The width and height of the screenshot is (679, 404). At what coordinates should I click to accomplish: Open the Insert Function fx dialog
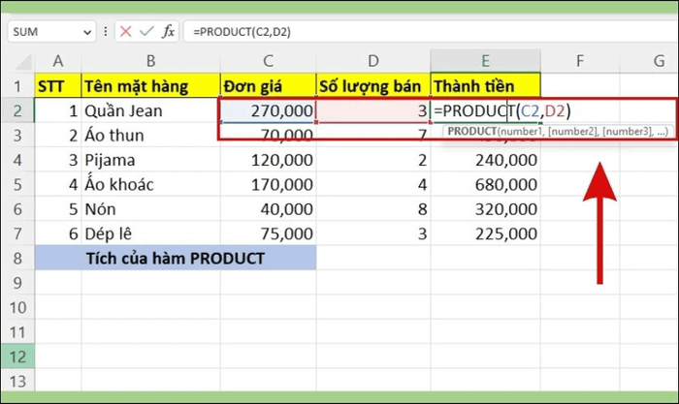(x=168, y=32)
